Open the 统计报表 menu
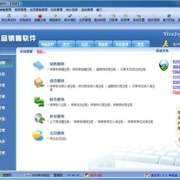Viewport: 180px width, 180px height. [x=72, y=10]
